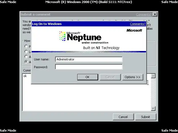Click the disabled Cancel button in Log On dialog

(110, 77)
